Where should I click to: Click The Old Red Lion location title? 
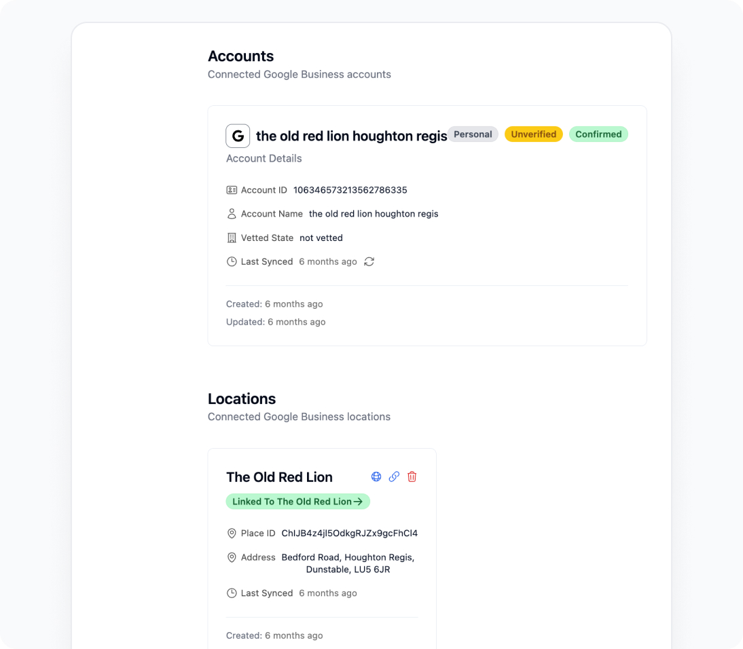[279, 477]
